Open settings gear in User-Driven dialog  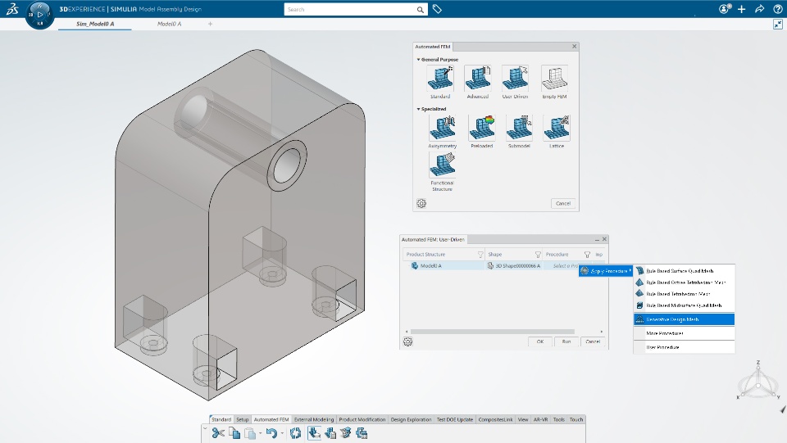pyautogui.click(x=408, y=341)
